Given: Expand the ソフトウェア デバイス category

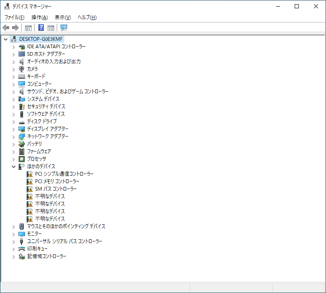Looking at the screenshot, I should (14, 114).
